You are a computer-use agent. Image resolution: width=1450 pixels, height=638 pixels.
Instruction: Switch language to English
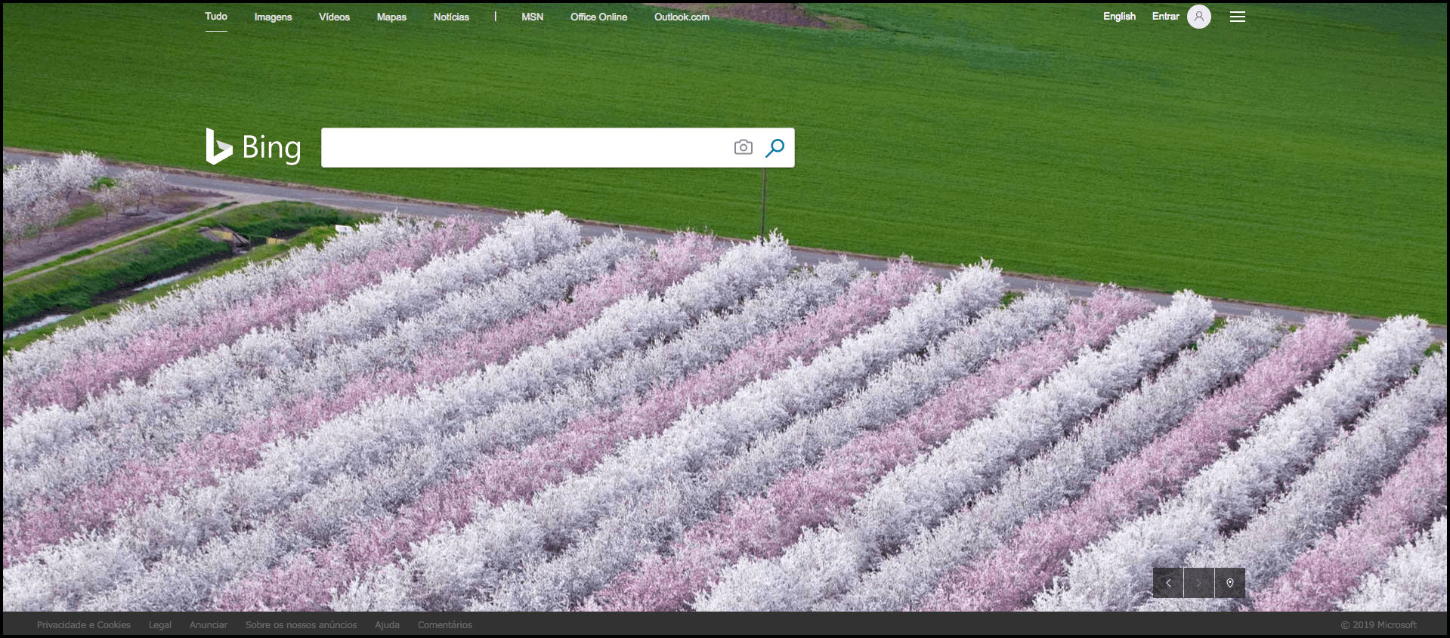point(1119,17)
